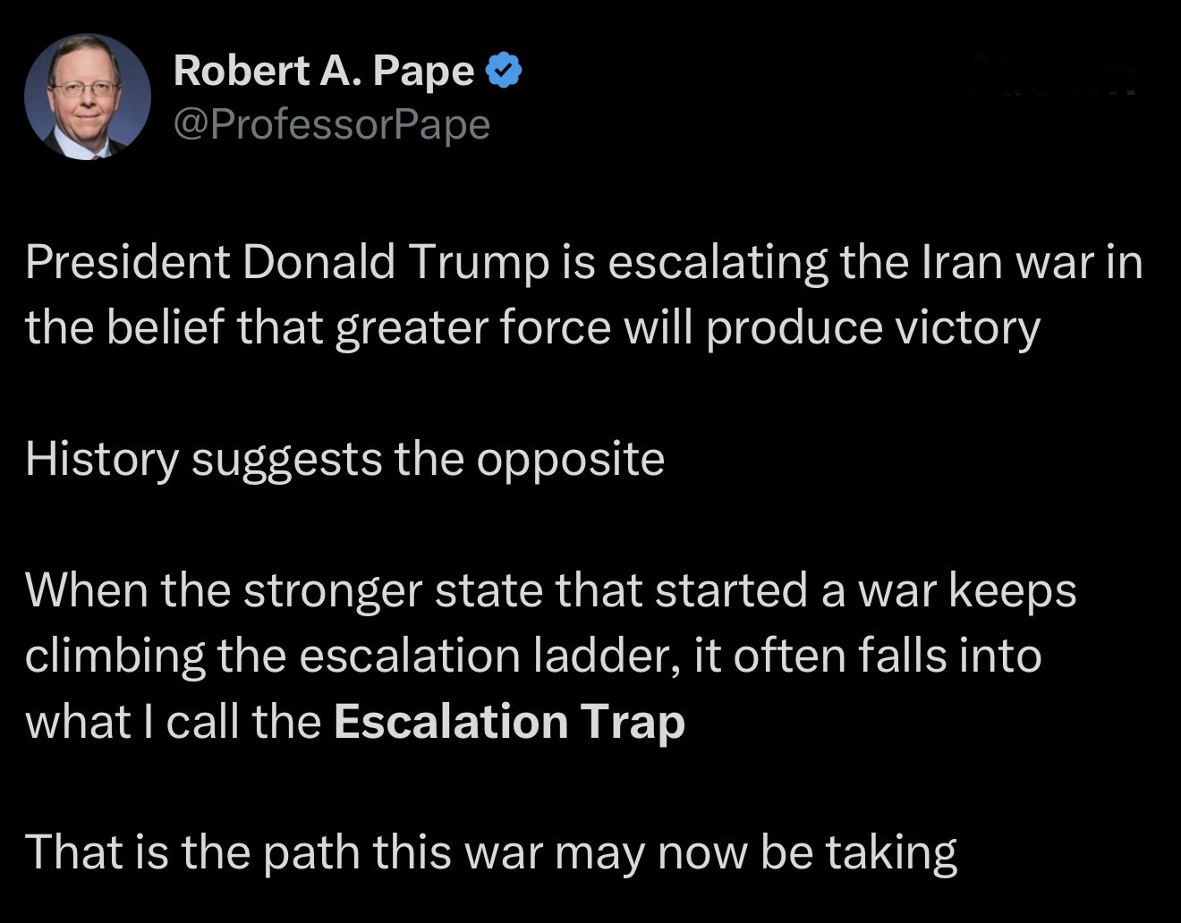The height and width of the screenshot is (923, 1181).
Task: Click the @ProfessorPape handle
Action: pos(332,124)
